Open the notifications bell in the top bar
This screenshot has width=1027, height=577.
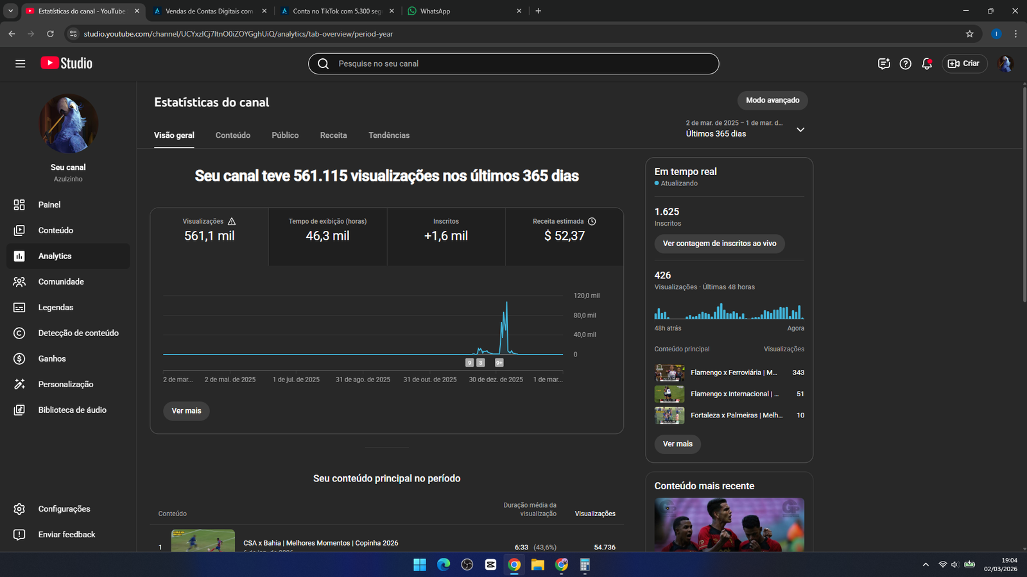point(926,63)
